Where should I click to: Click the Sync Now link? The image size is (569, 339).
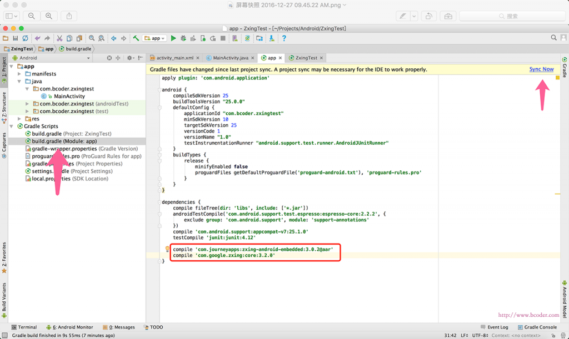click(x=541, y=69)
